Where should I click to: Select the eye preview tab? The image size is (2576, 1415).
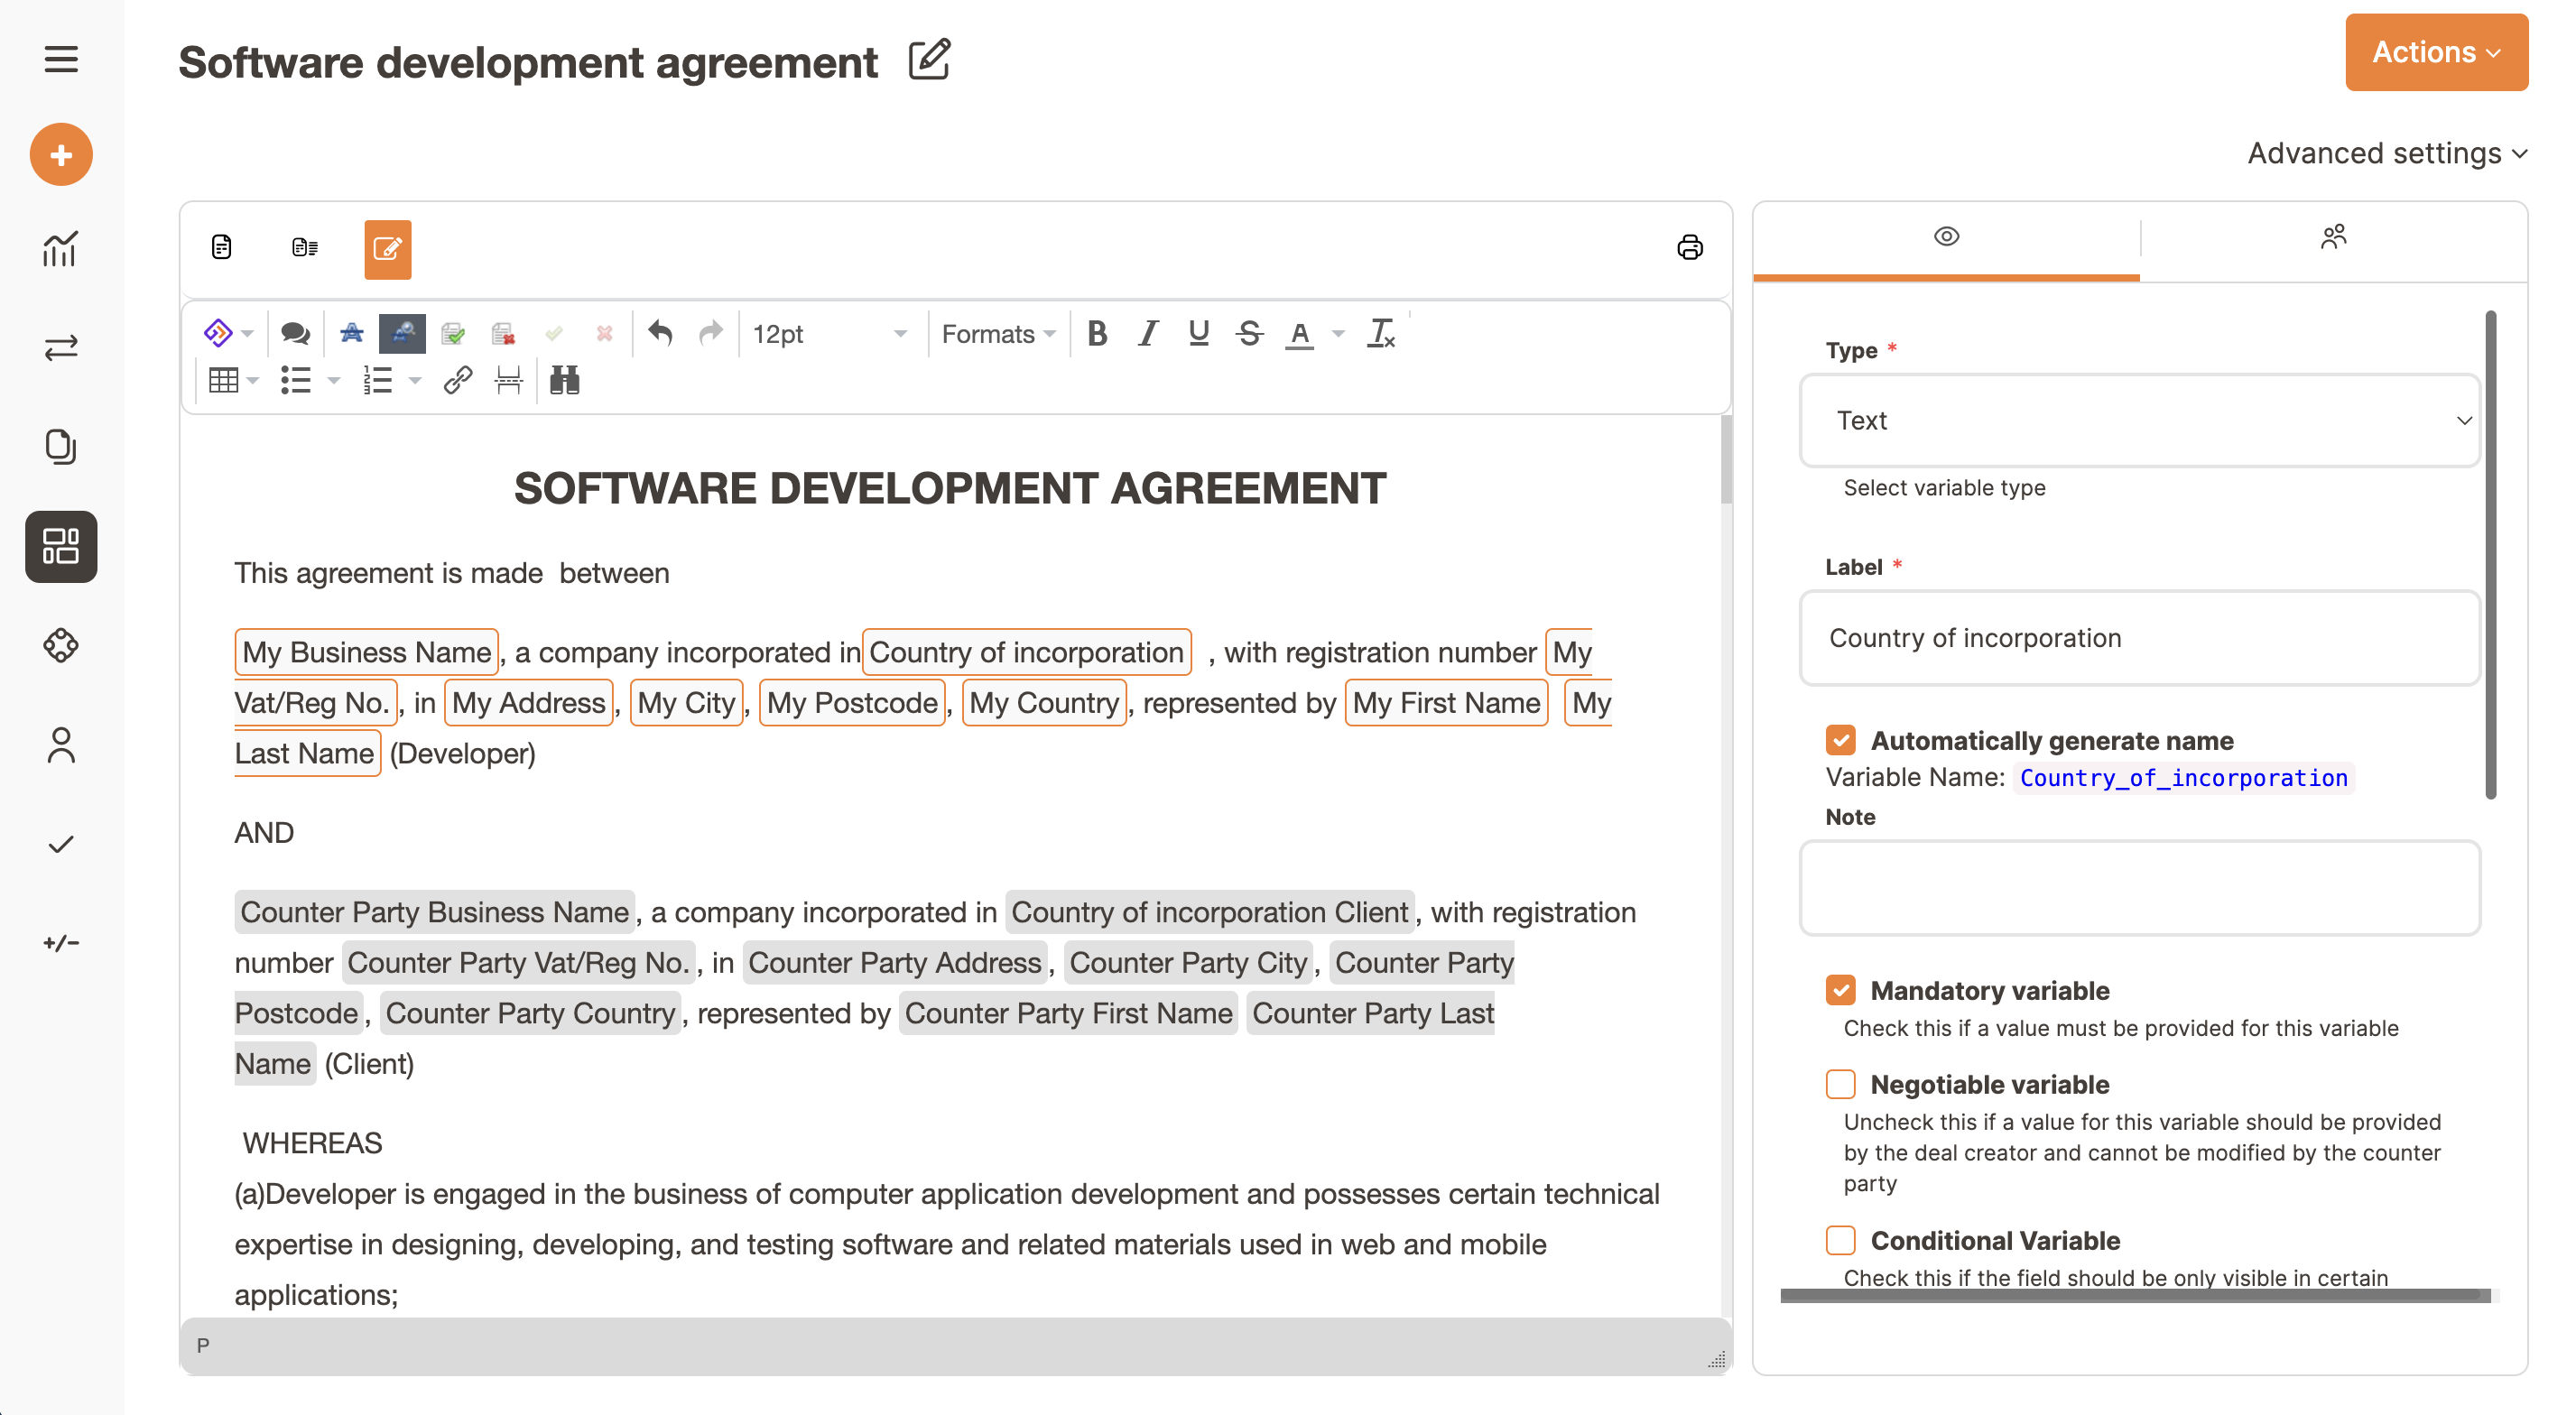pyautogui.click(x=1946, y=236)
